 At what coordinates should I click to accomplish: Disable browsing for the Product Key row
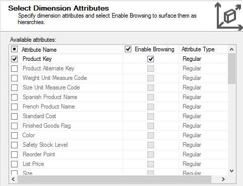150,59
